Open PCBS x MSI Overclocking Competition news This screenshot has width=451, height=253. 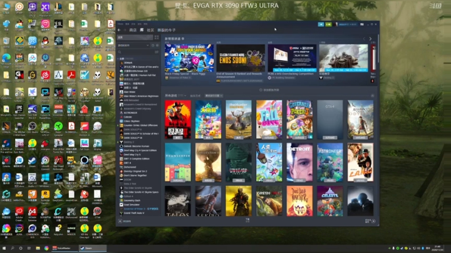pyautogui.click(x=292, y=58)
